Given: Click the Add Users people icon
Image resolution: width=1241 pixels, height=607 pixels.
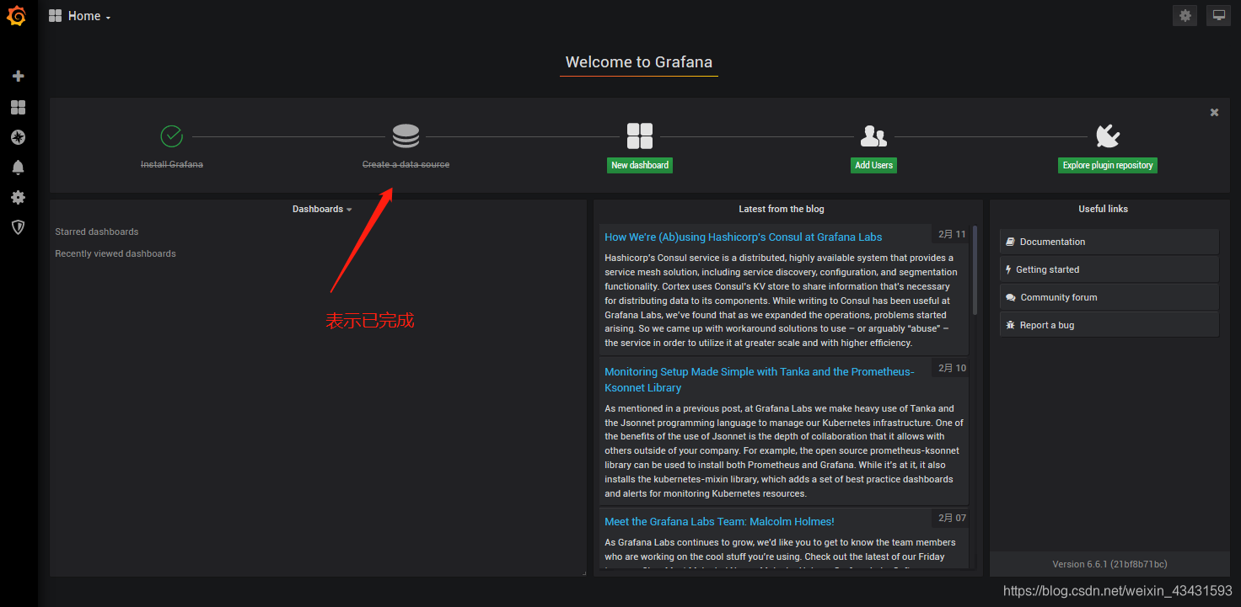Looking at the screenshot, I should [x=873, y=136].
